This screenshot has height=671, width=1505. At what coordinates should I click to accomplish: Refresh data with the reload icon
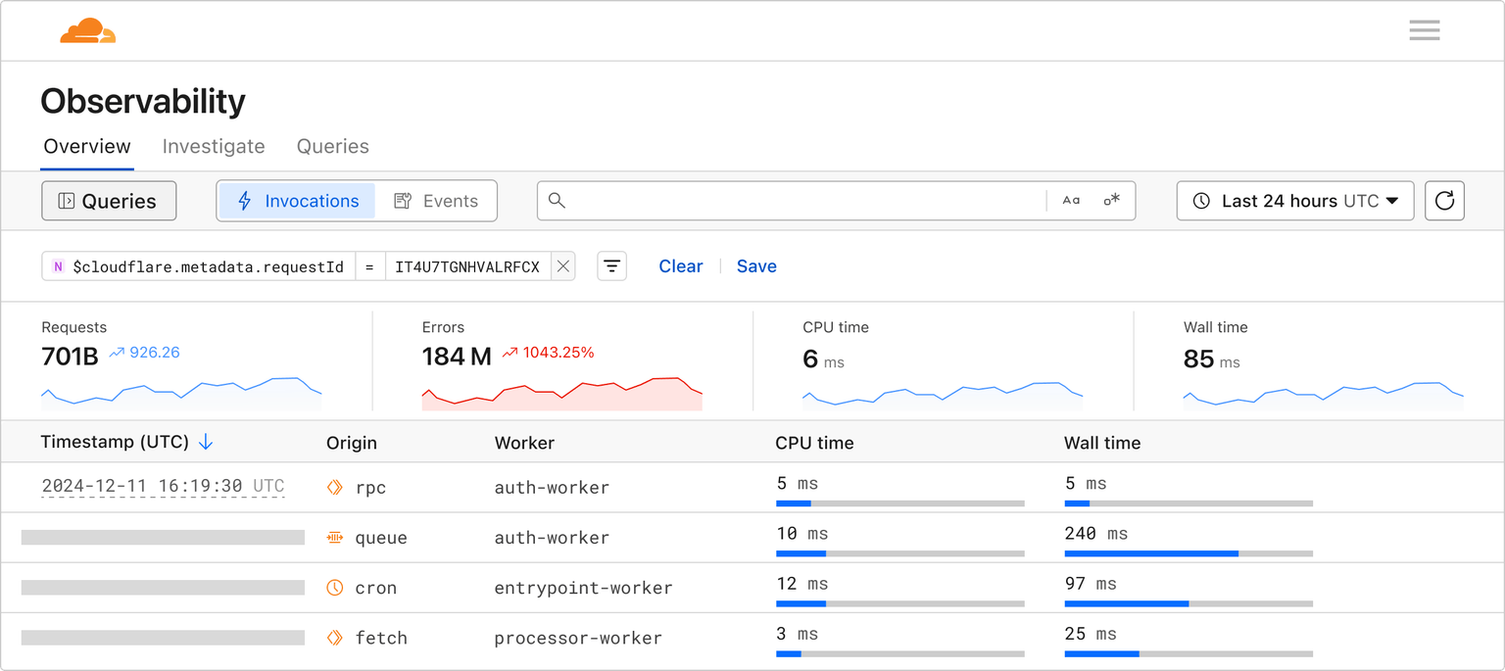1444,201
